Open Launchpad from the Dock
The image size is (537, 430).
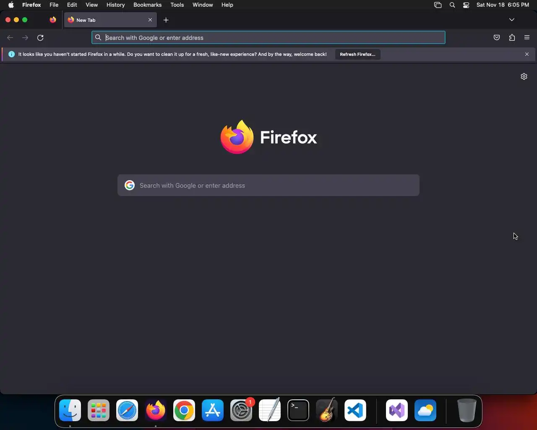[x=99, y=410]
